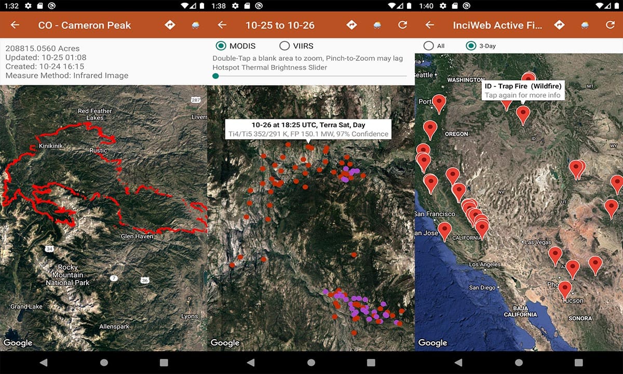
Task: Tap directions icon on InciWeb Active Fires screen
Action: pyautogui.click(x=559, y=25)
